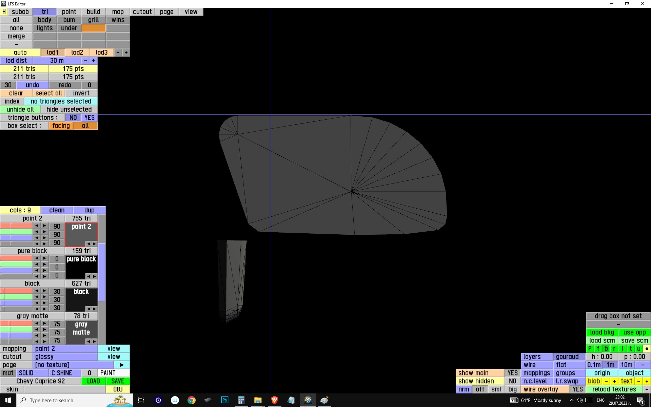
Task: Click right arrow in paint 2 swatch
Action: tap(94, 244)
